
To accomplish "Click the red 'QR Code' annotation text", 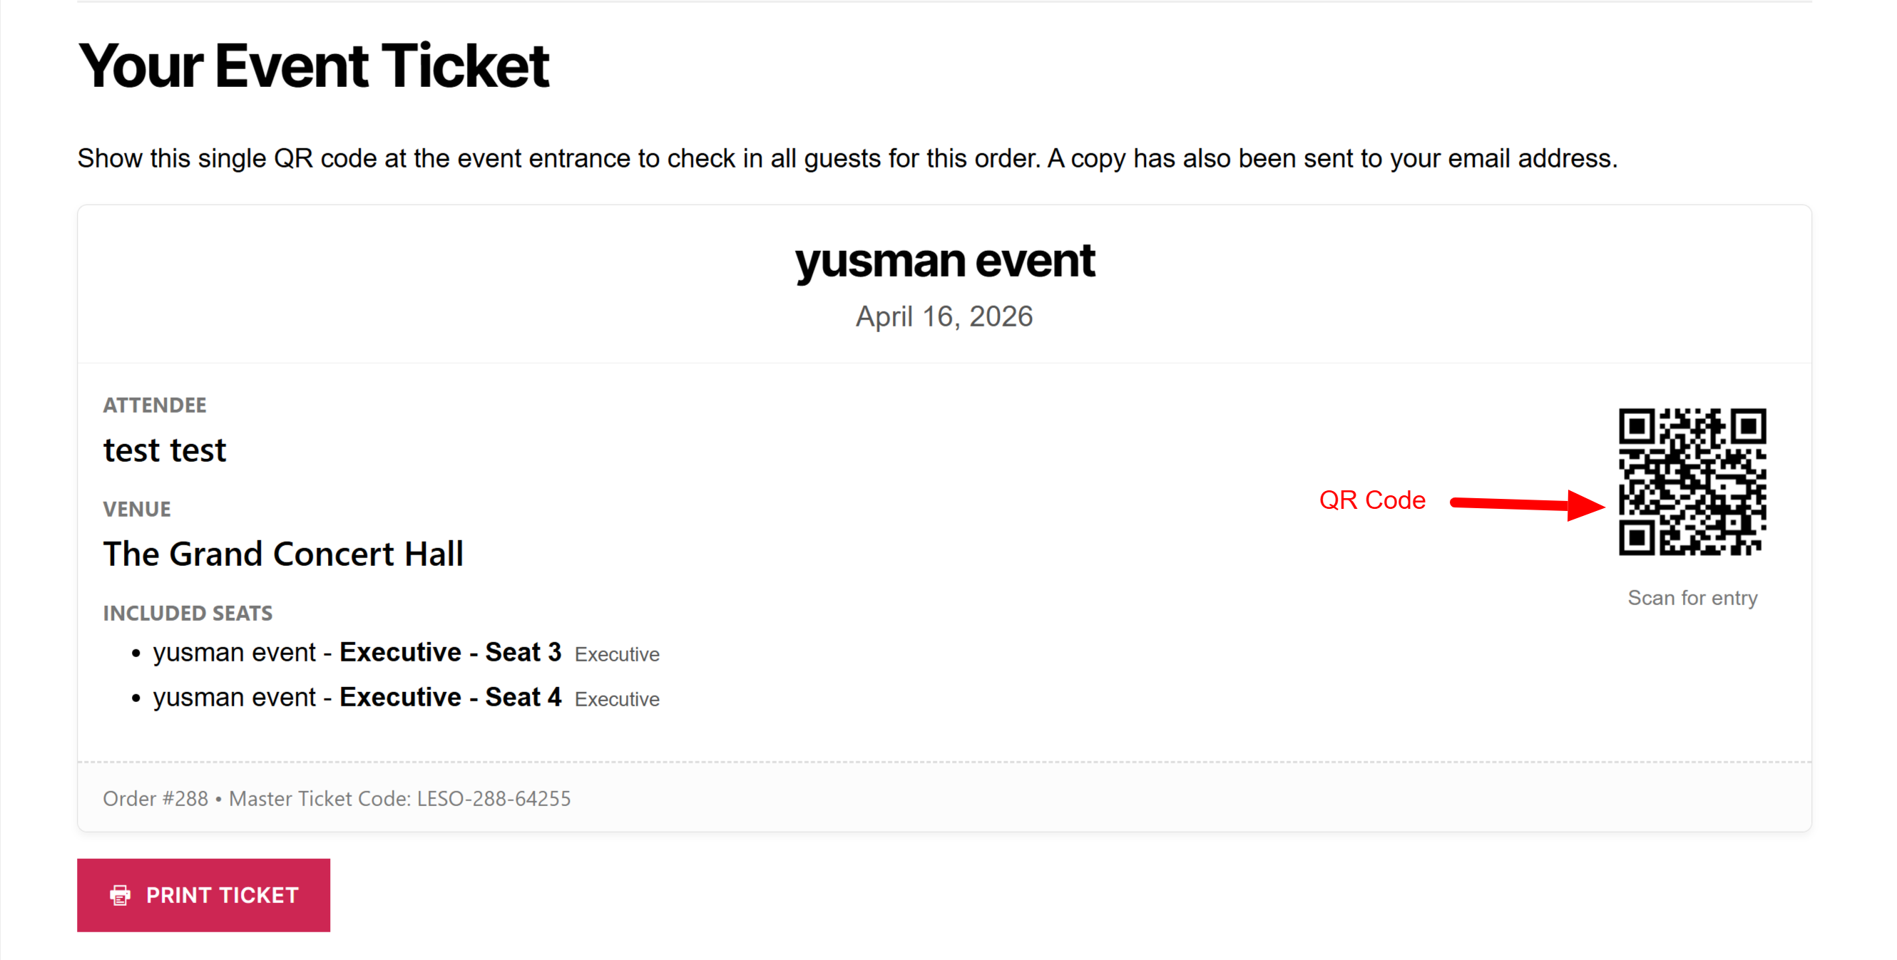I will (x=1373, y=499).
